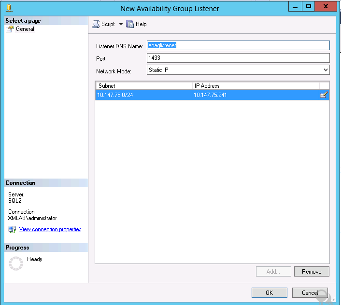Click the edit icon in the subnet row

pyautogui.click(x=324, y=95)
